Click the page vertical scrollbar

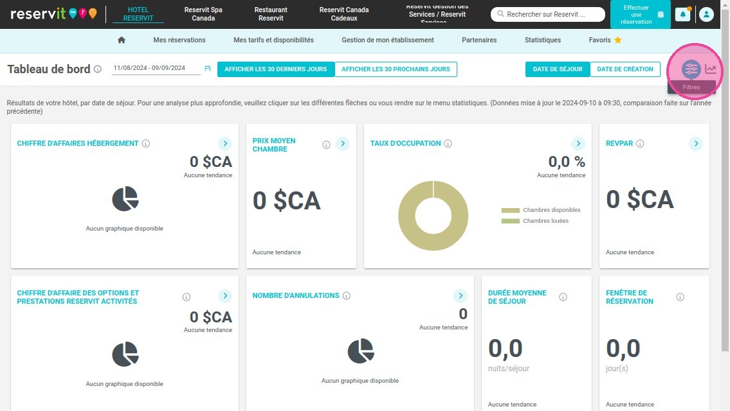point(725,181)
